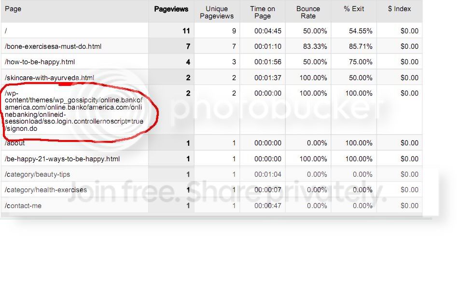461x294 pixels.
Task: Select exit rate 85.71% value
Action: click(x=361, y=46)
